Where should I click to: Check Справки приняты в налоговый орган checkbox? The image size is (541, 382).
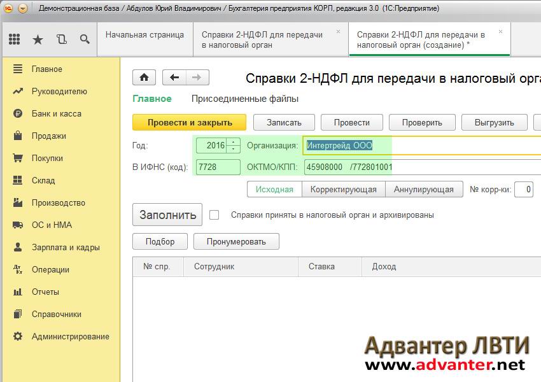point(214,215)
